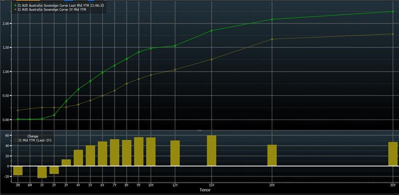
Task: Click the green curve point at 3M tenor
Action: click(x=18, y=119)
